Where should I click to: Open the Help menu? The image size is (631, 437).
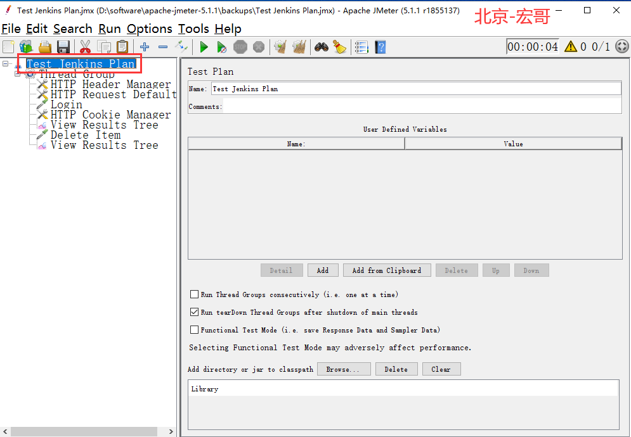[228, 29]
